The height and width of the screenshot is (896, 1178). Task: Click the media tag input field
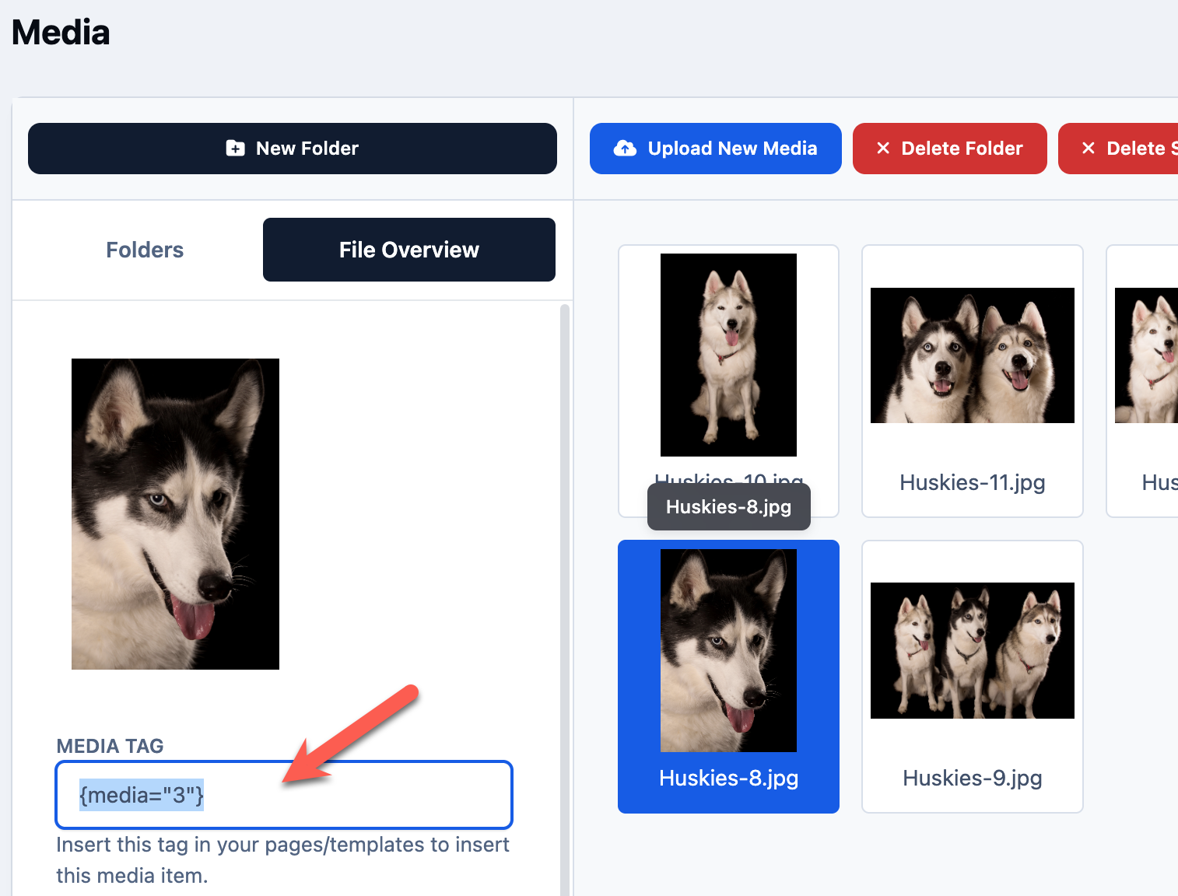[284, 795]
